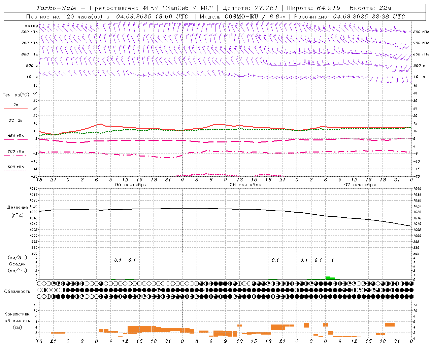
Task: Click the 850 гПа temperature legend entry
Action: [x=16, y=136]
